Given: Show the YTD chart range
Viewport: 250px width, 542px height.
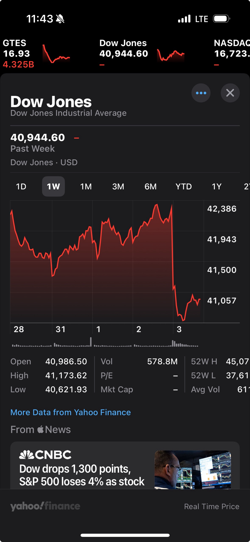Looking at the screenshot, I should click(x=184, y=186).
